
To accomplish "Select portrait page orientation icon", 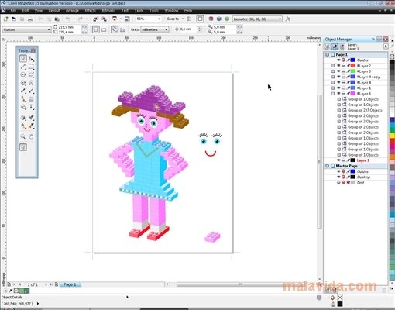I will (x=96, y=29).
